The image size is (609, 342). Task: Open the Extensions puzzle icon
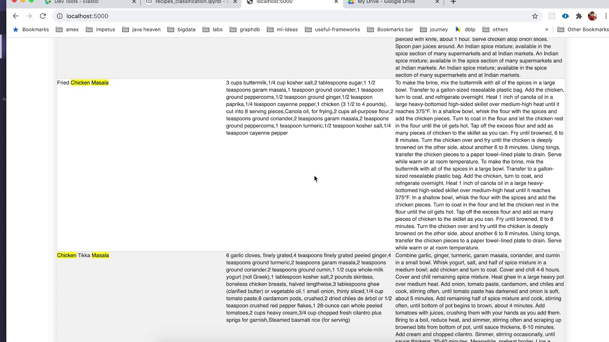pyautogui.click(x=579, y=16)
